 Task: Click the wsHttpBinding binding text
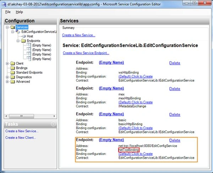129,73
